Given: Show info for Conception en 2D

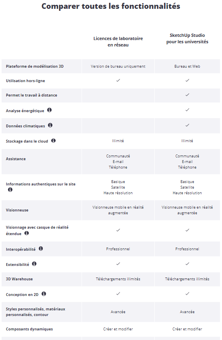Looking at the screenshot, I should click(44, 294).
